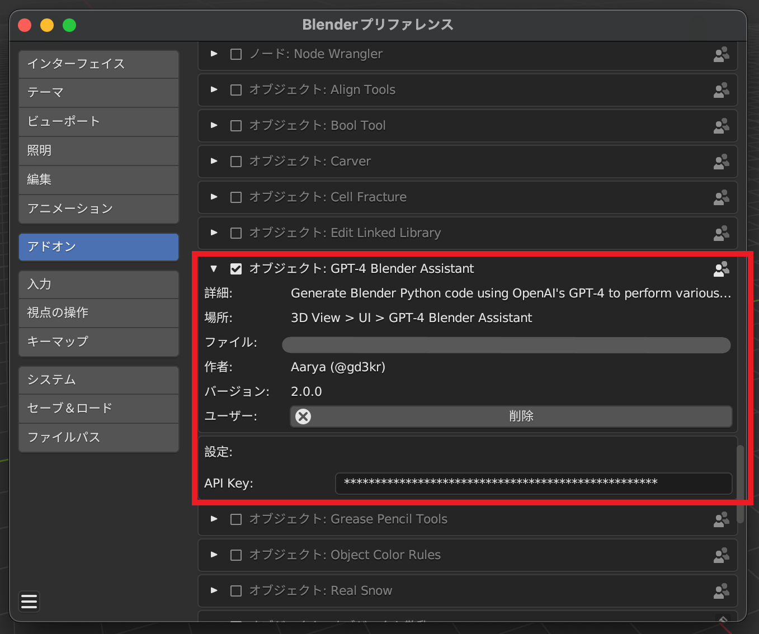Open the テーマ preferences section
This screenshot has height=634, width=759.
[98, 93]
